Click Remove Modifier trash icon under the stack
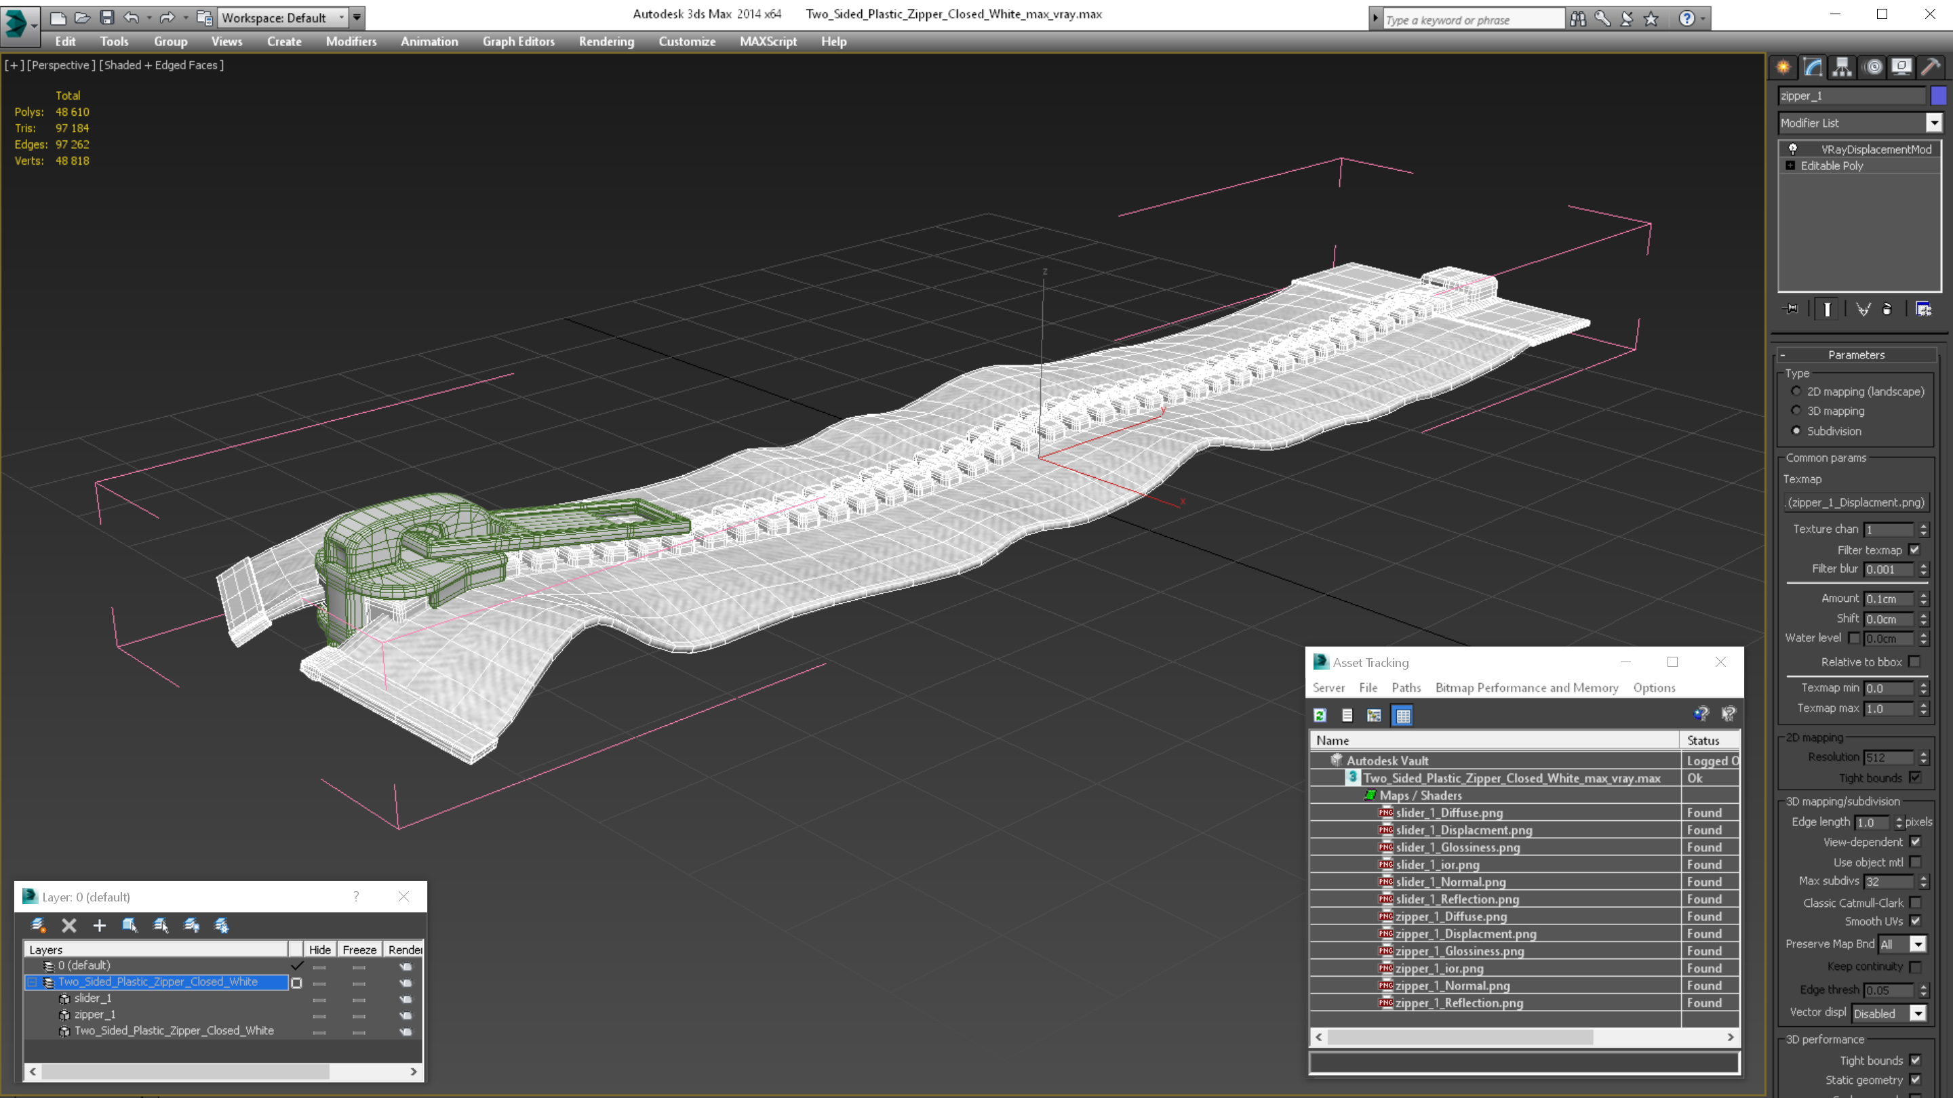Viewport: 1953px width, 1098px height. point(1887,309)
